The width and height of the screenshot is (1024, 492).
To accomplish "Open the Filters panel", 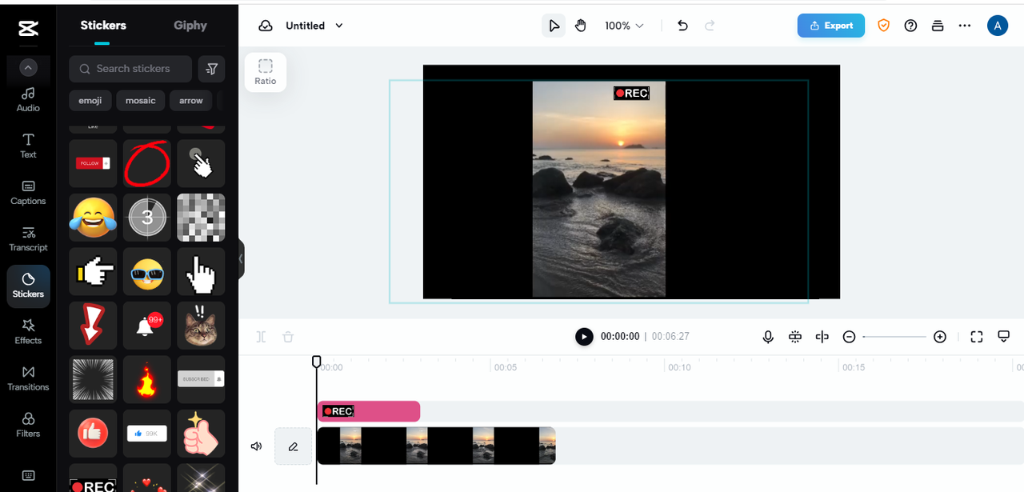I will coord(28,424).
